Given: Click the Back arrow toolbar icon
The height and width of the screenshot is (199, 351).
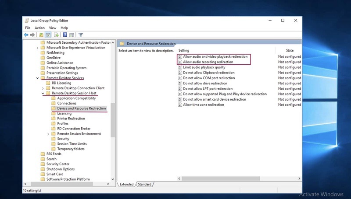Looking at the screenshot, I should (x=26, y=35).
